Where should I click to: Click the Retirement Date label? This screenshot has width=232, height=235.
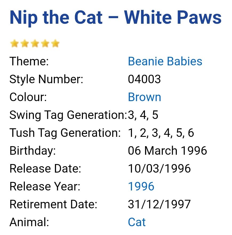(x=53, y=204)
